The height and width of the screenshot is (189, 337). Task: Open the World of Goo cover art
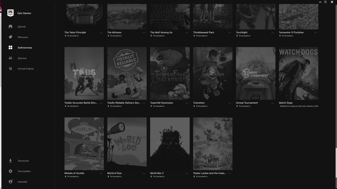(127, 144)
